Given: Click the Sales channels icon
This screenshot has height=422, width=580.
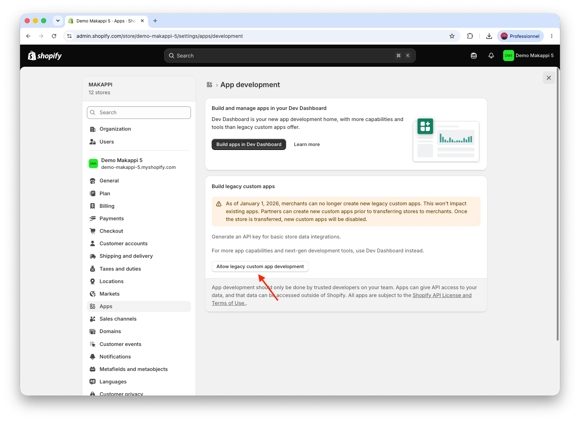Looking at the screenshot, I should 93,319.
